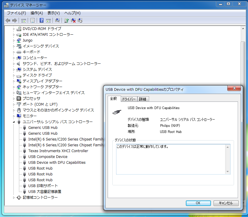
Task: Click the Philips (NXP) manufacturer text
Action: [x=170, y=126]
